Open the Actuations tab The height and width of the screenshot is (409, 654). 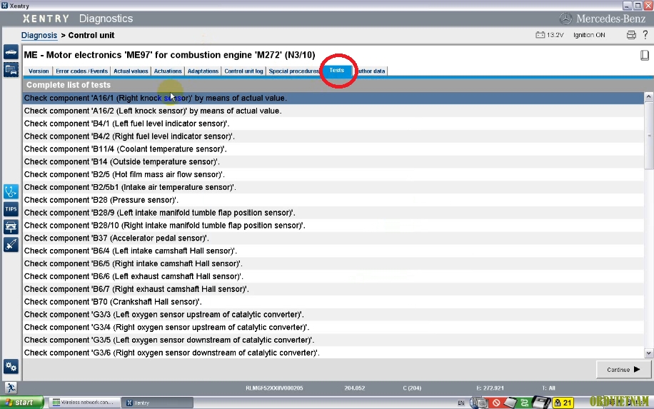coord(168,71)
